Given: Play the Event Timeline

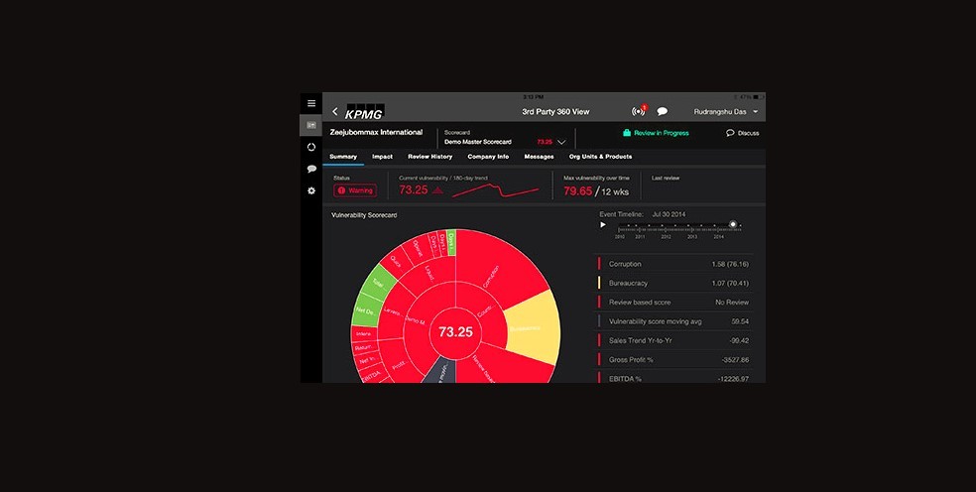Looking at the screenshot, I should click(x=602, y=225).
